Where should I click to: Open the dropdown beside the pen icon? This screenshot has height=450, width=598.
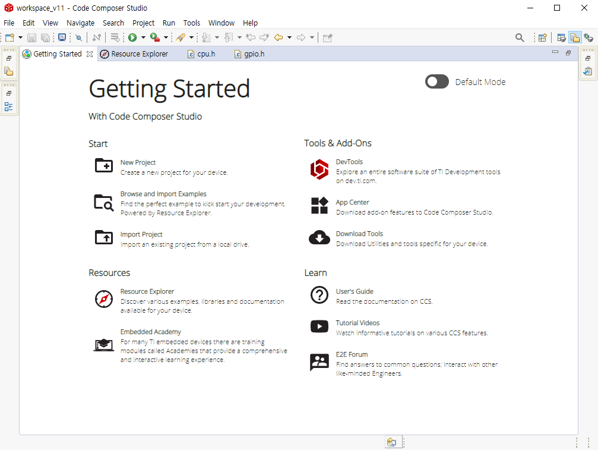click(x=191, y=37)
